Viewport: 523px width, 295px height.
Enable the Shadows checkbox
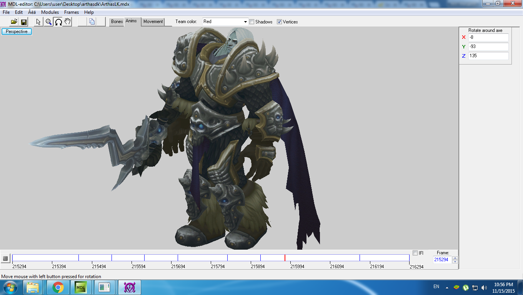252,22
